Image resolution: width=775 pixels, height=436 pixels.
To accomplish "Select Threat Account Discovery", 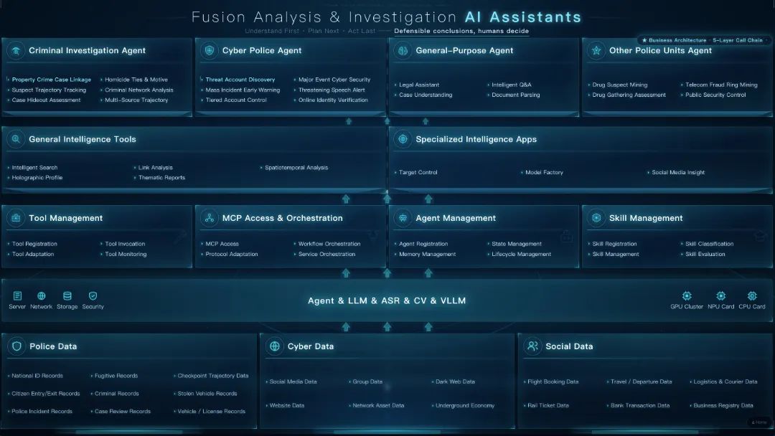I will [x=240, y=80].
